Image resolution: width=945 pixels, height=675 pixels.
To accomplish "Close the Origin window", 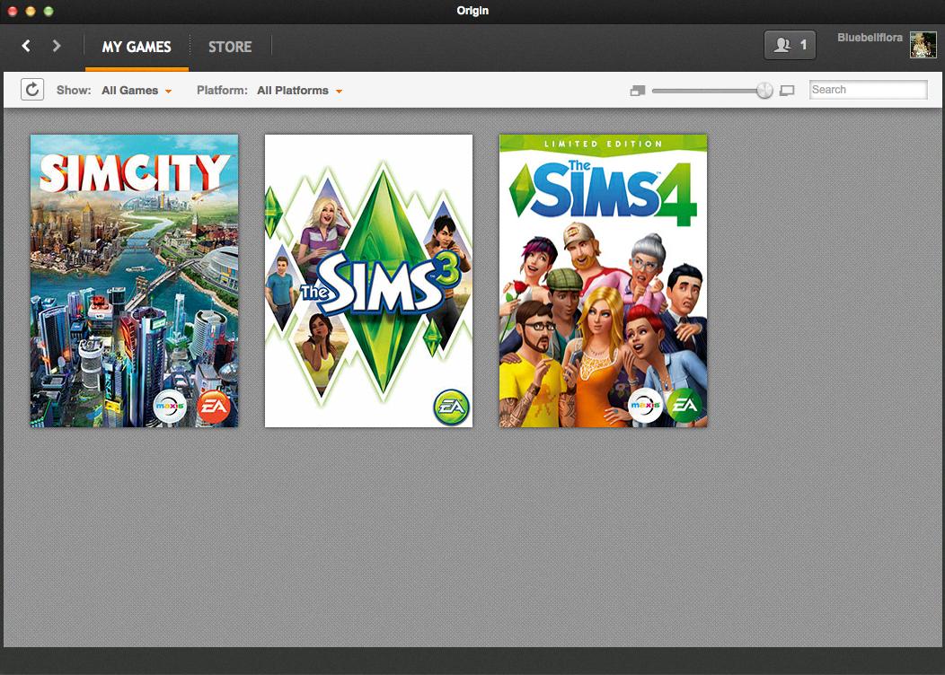I will (12, 11).
